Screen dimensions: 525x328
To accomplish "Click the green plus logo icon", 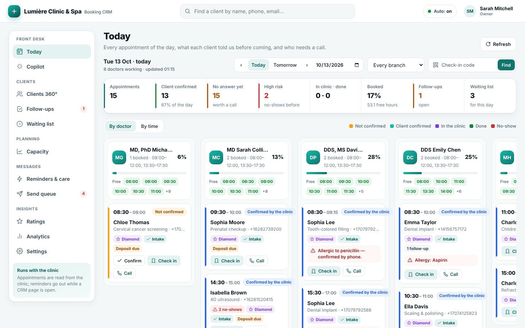I will 14,11.
